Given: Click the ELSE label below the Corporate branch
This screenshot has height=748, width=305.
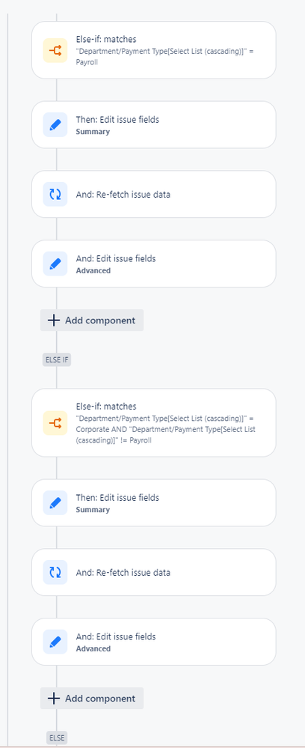Looking at the screenshot, I should pos(57,738).
